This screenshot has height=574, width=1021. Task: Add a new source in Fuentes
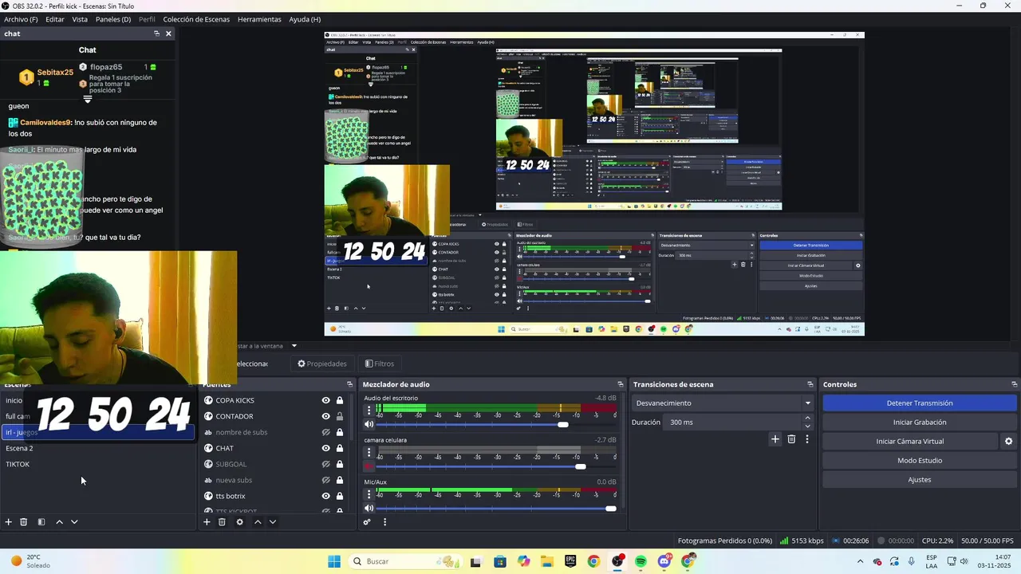click(207, 522)
